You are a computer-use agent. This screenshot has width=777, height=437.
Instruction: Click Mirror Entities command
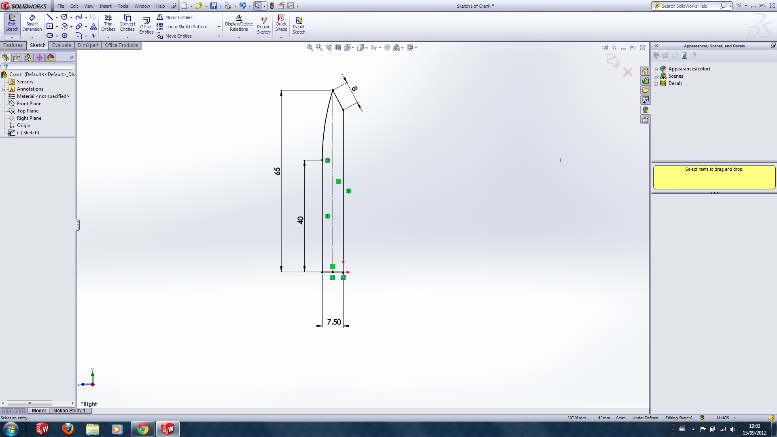(x=178, y=17)
